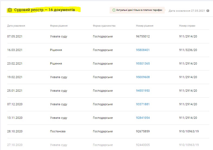Select case number 911/3236/20

tap(188, 50)
